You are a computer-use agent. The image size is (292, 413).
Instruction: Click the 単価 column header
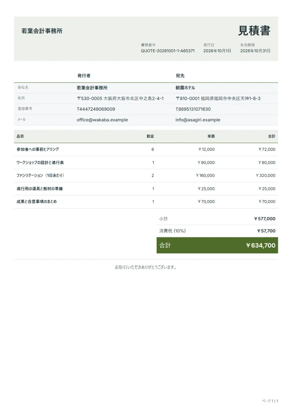coord(211,136)
